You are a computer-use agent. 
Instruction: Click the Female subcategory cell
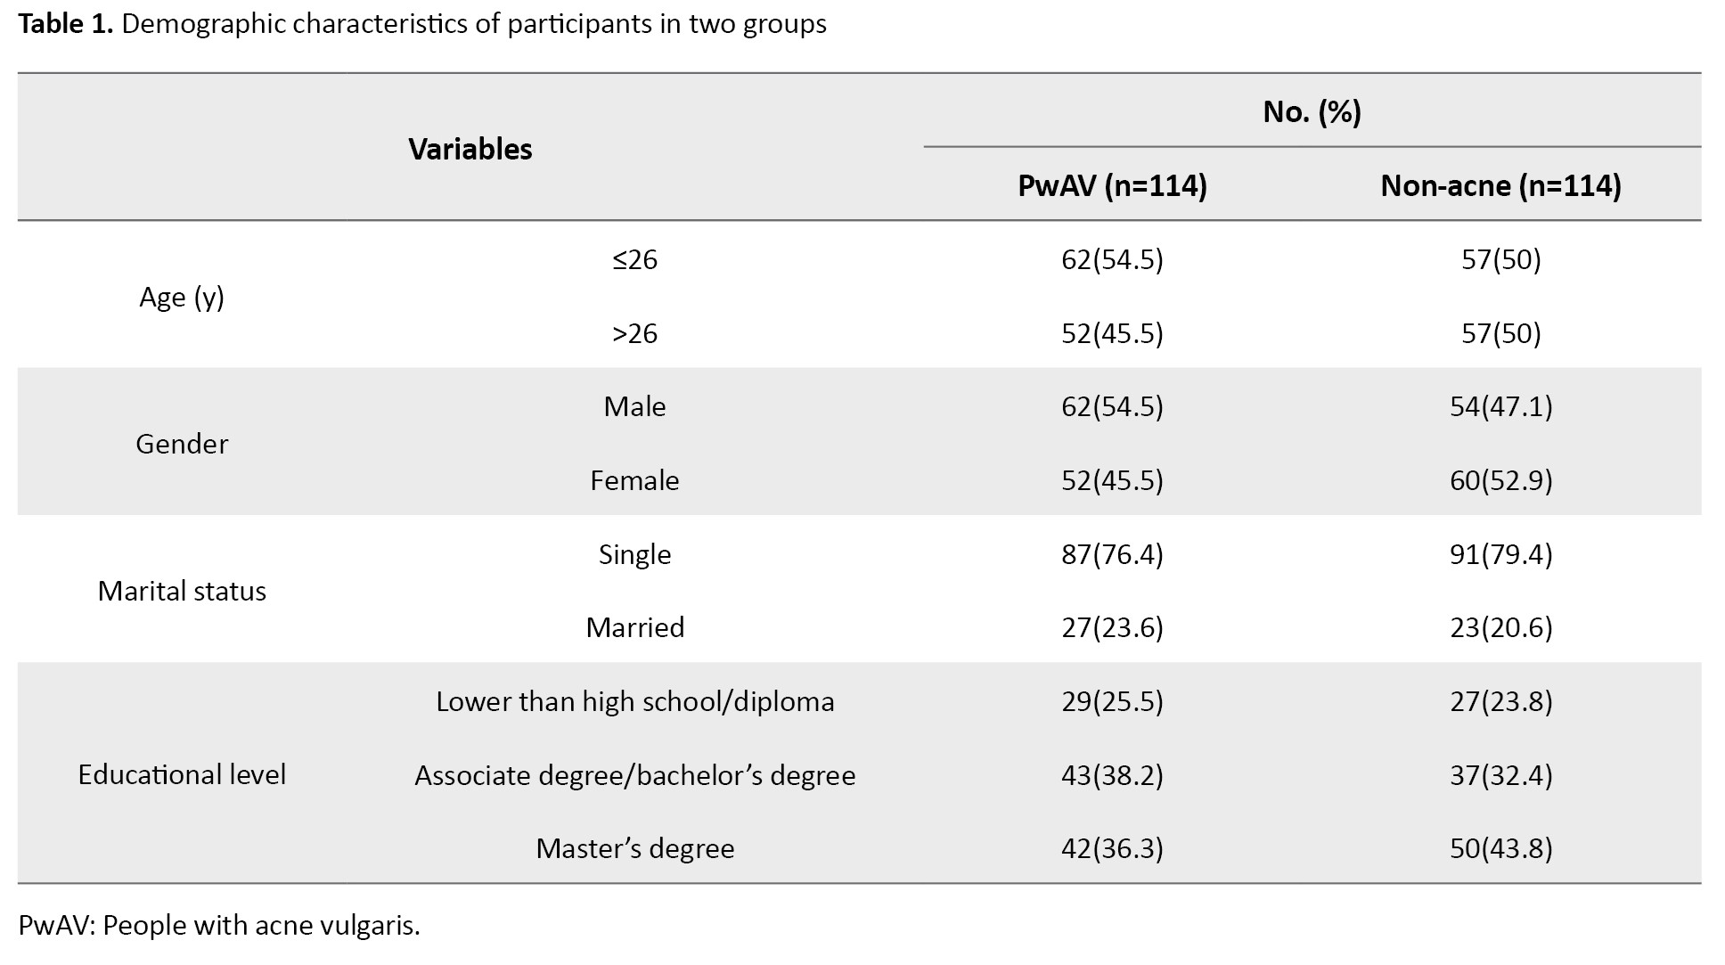coord(634,480)
